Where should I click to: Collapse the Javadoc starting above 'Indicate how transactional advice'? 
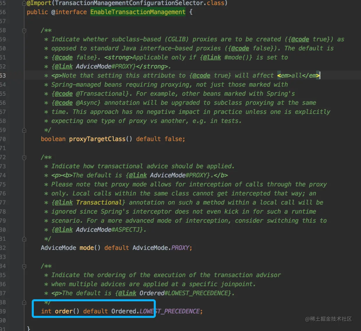[x=24, y=158]
